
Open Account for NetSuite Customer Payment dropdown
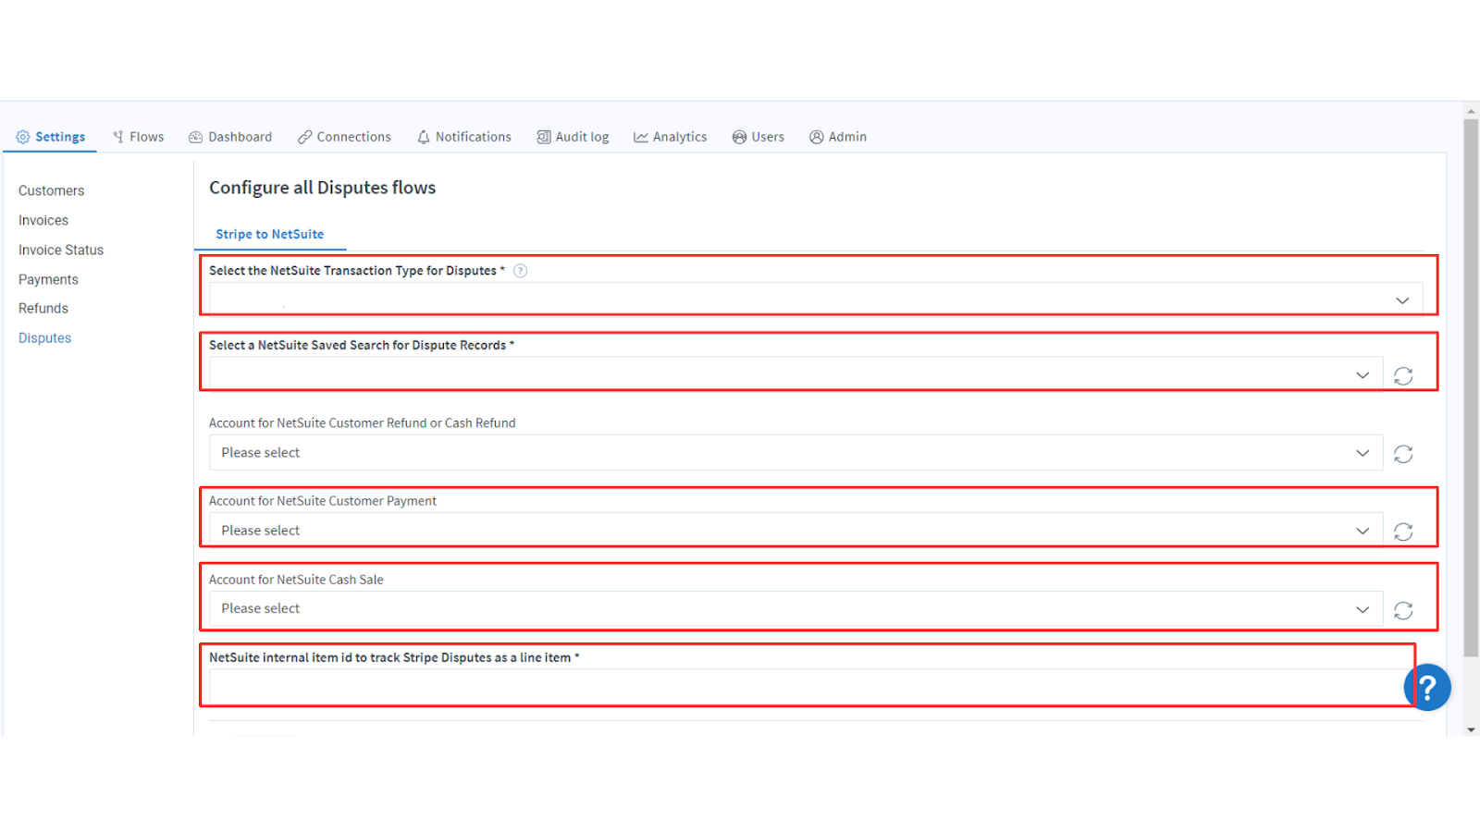point(795,531)
